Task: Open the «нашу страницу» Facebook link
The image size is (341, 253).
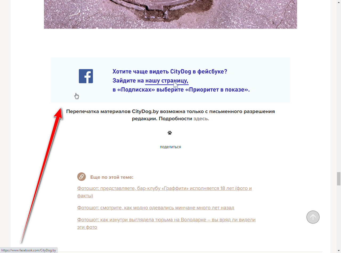Action: click(x=167, y=81)
